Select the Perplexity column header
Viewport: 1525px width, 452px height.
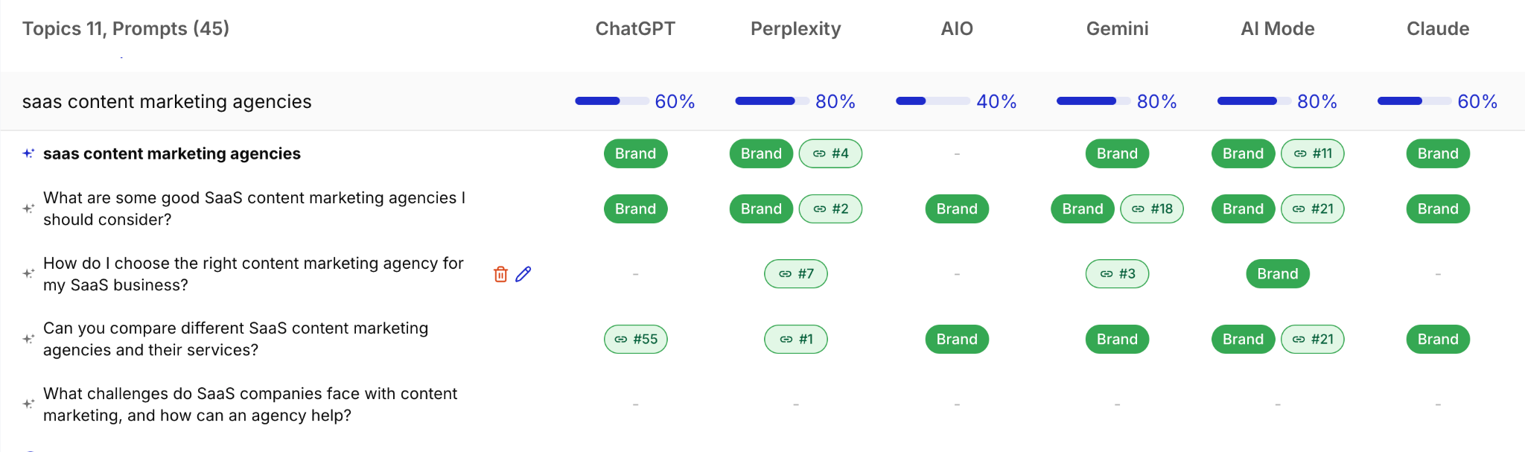(795, 28)
